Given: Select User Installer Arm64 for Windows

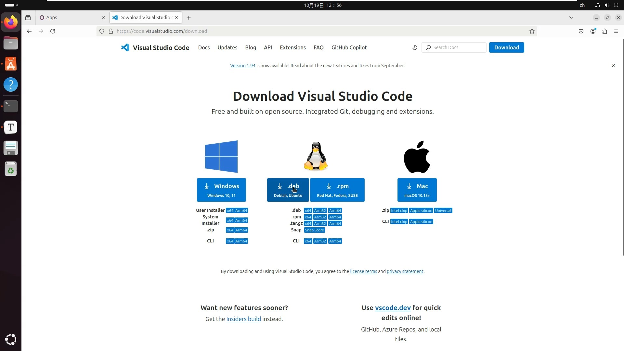Looking at the screenshot, I should [241, 211].
